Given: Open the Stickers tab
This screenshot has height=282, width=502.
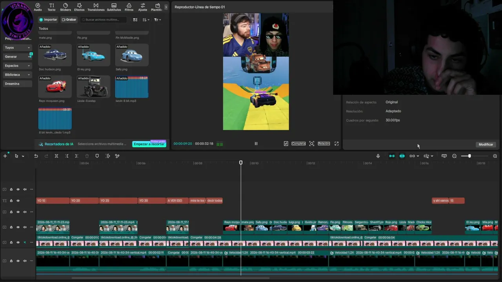Looking at the screenshot, I should click(x=65, y=7).
